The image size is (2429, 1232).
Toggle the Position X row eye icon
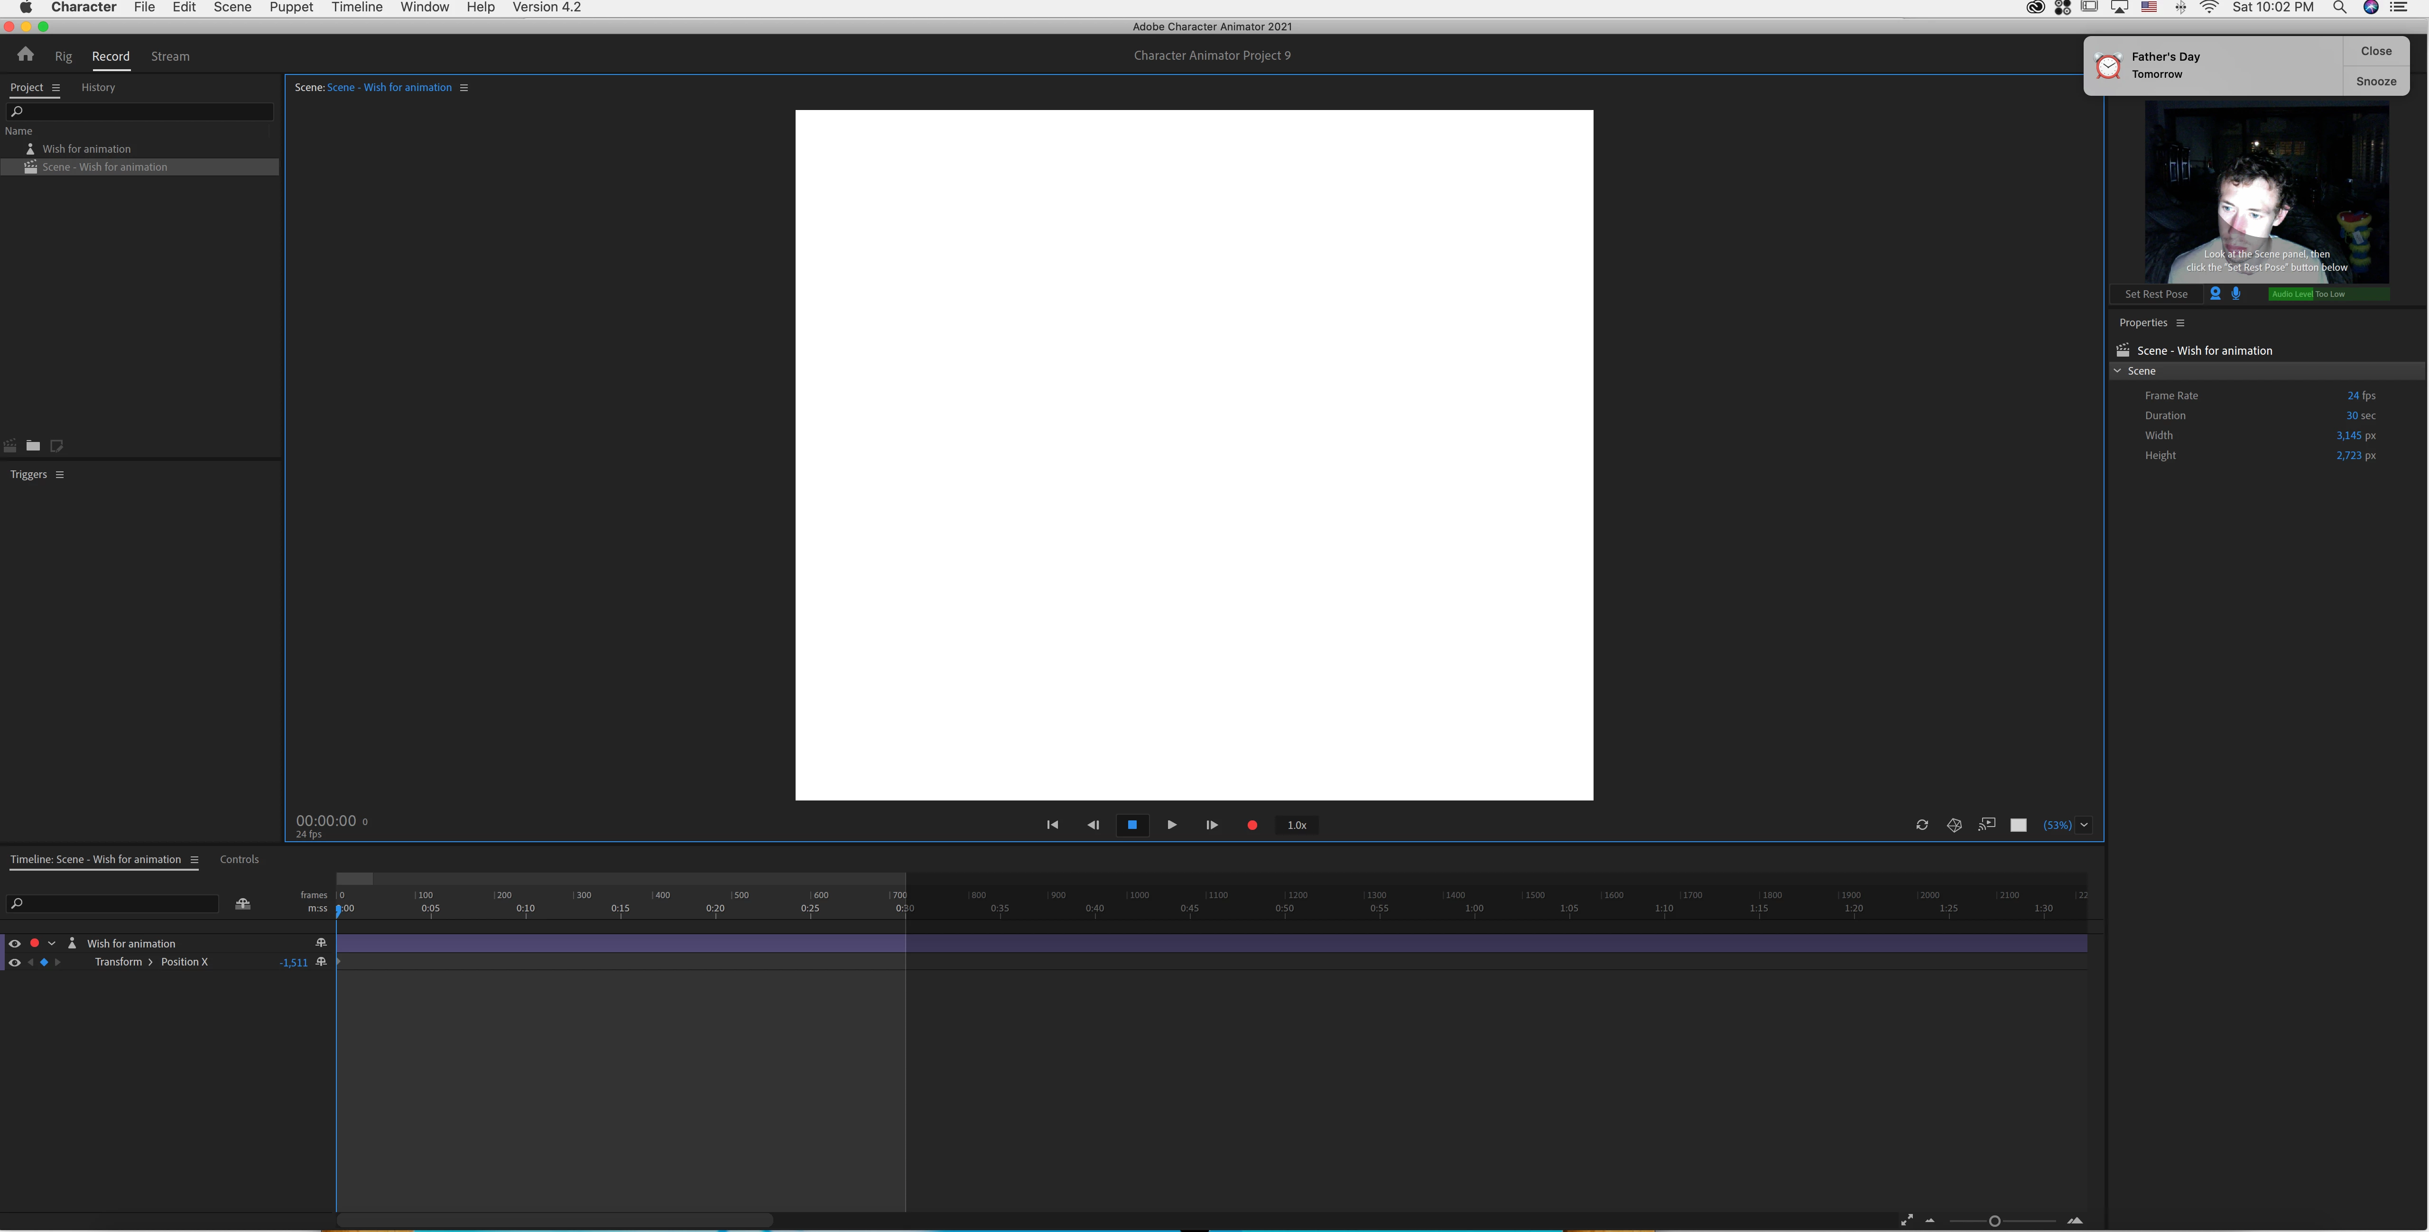[14, 963]
